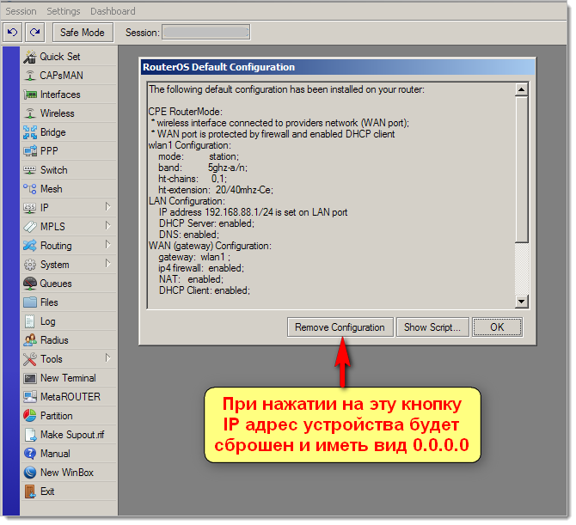
Task: Click the redo arrow icon
Action: pos(35,33)
